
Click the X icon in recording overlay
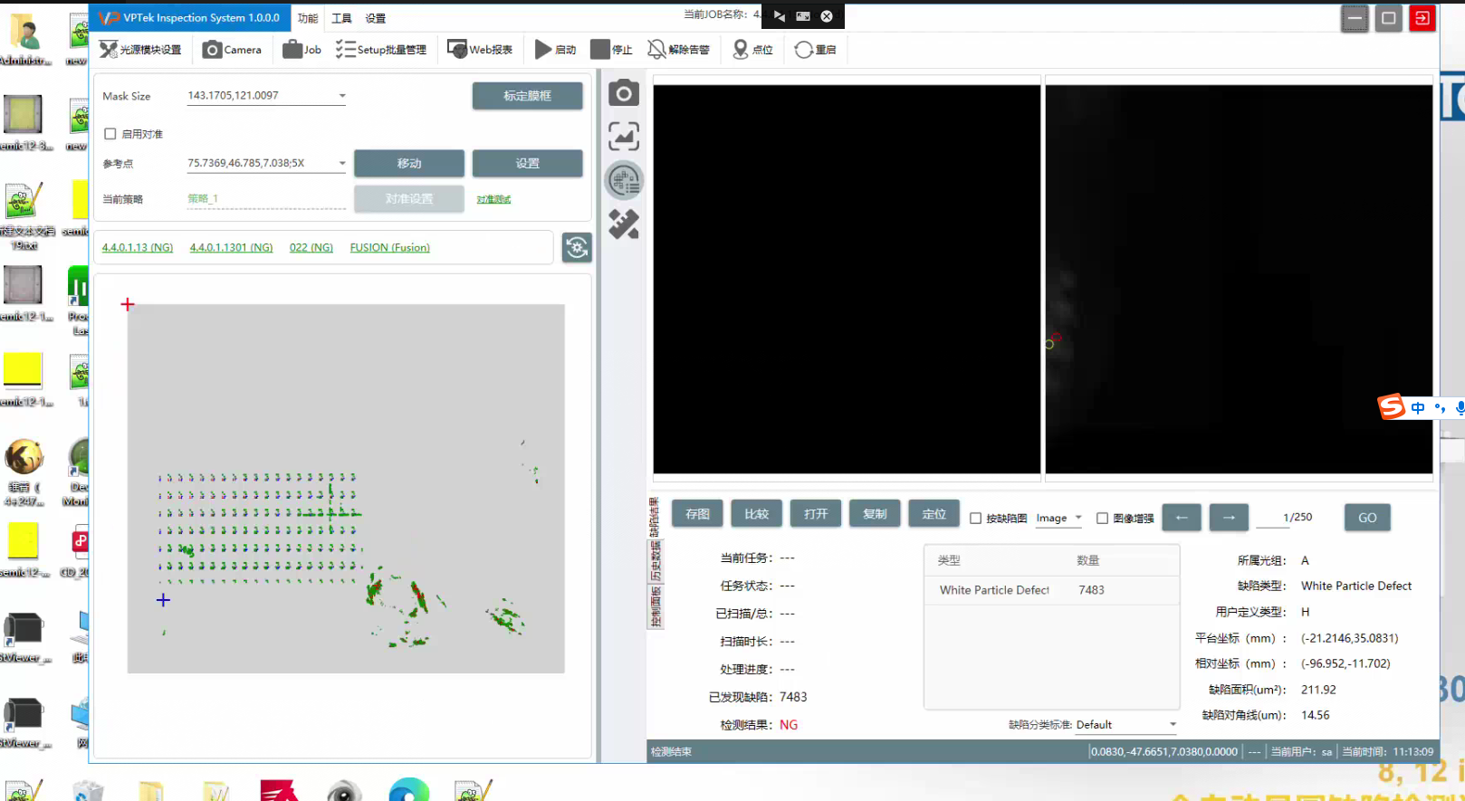click(827, 16)
